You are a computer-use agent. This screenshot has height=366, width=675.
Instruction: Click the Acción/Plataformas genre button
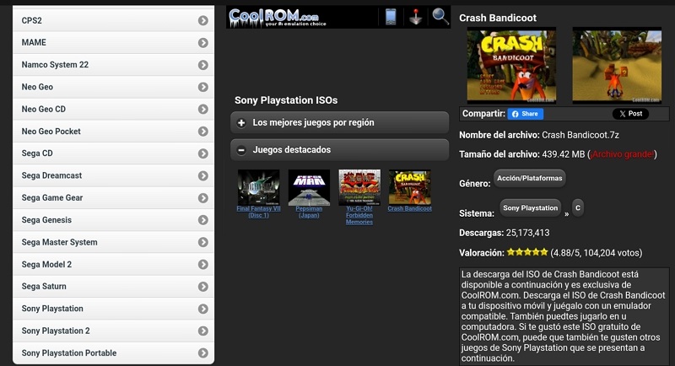point(530,178)
